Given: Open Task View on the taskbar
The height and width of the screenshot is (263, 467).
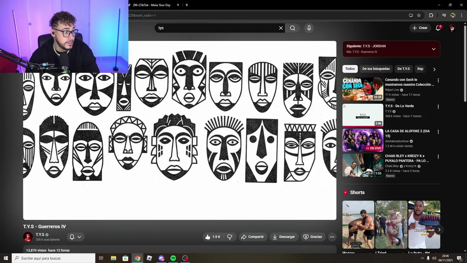Looking at the screenshot, I should point(101,258).
